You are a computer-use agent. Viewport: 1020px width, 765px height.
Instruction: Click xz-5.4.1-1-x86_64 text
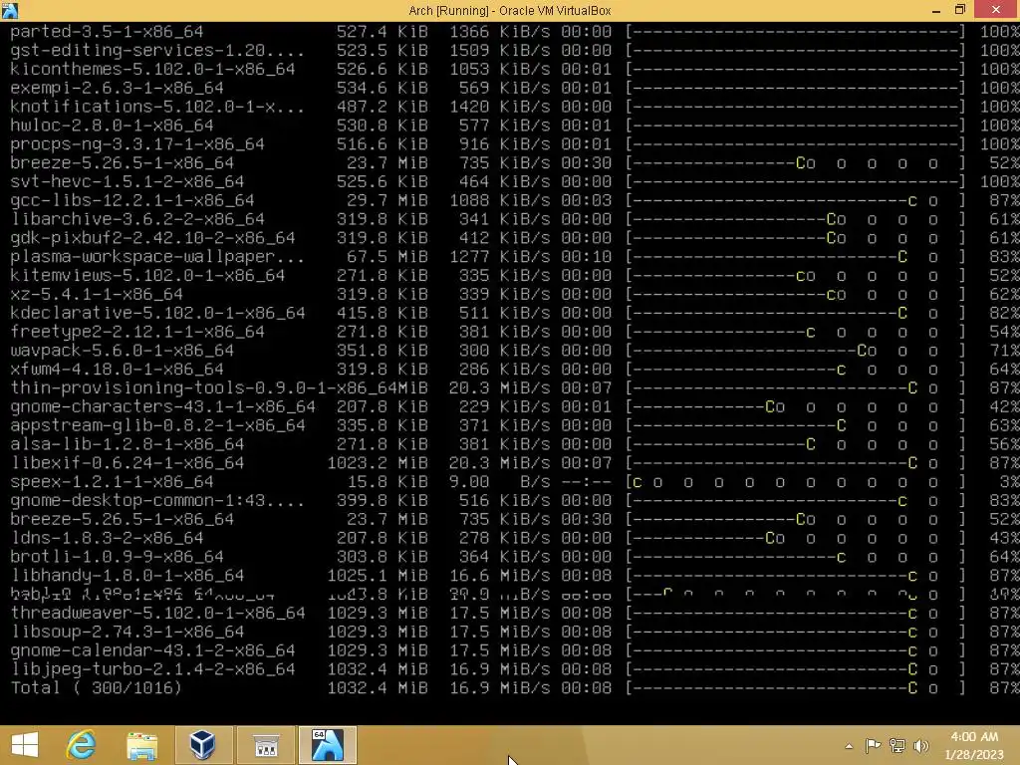[97, 294]
